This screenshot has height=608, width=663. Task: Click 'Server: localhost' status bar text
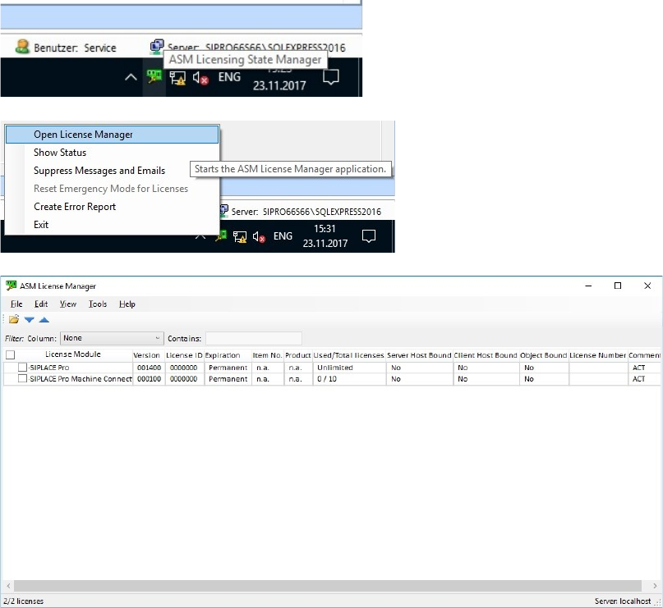[623, 601]
